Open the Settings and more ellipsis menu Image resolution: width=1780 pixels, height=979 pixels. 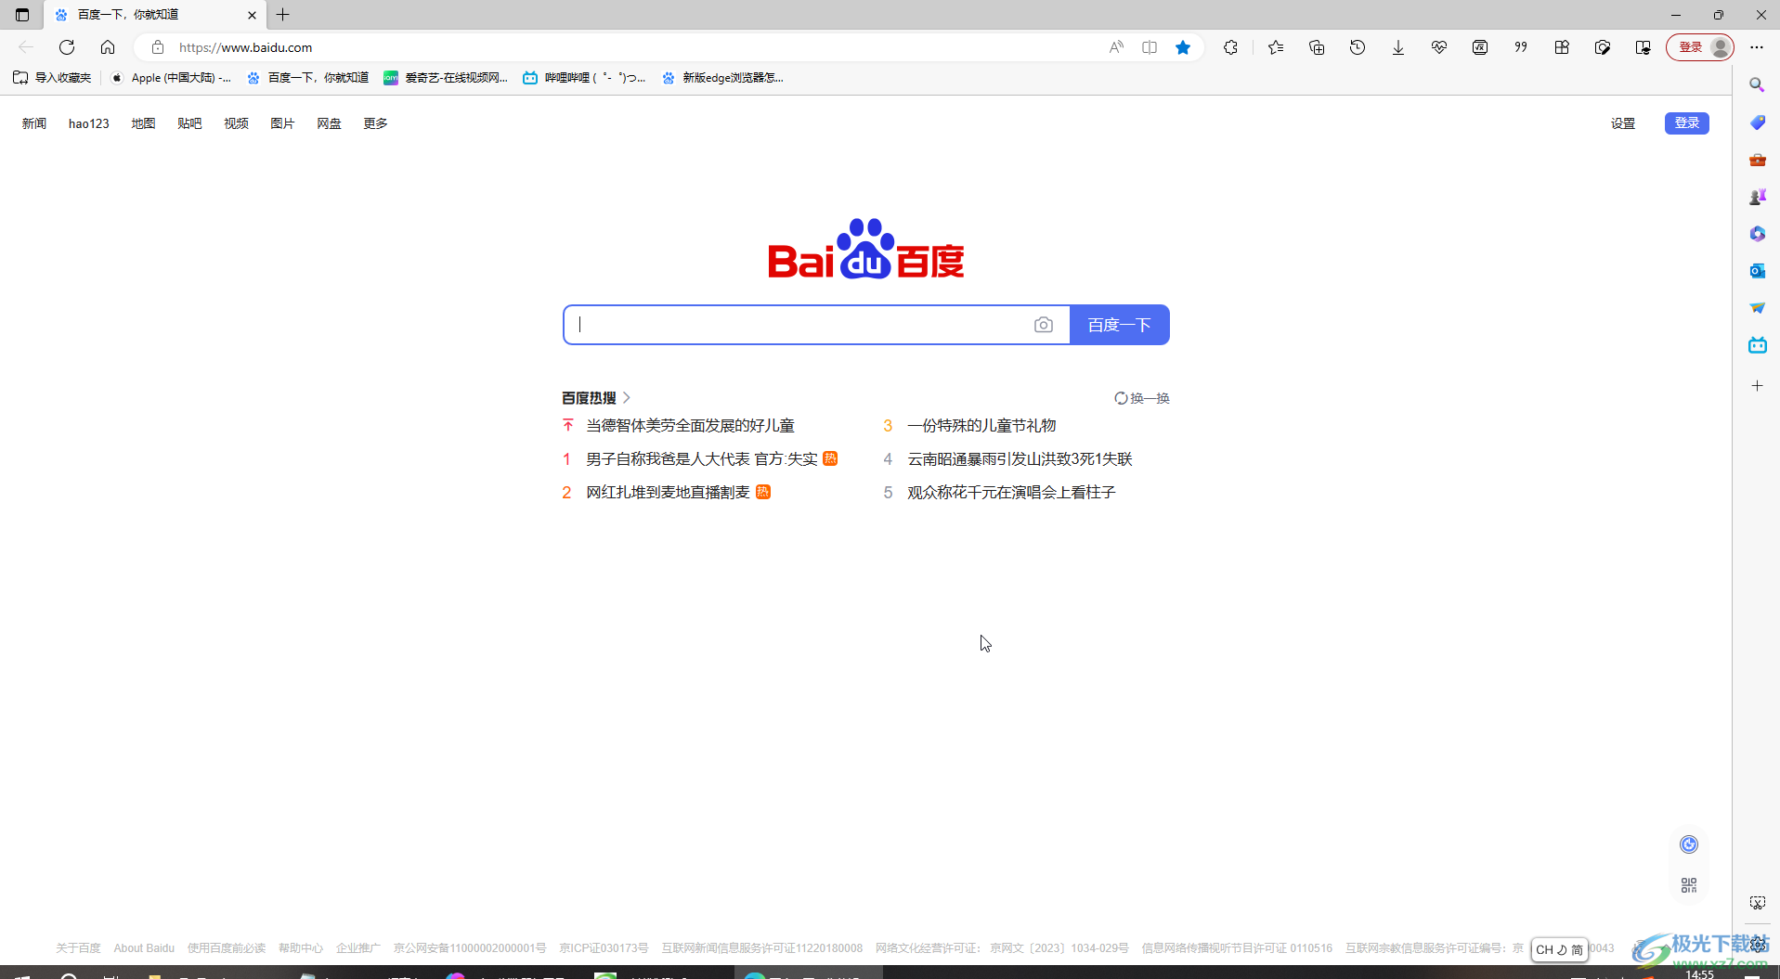tap(1757, 47)
